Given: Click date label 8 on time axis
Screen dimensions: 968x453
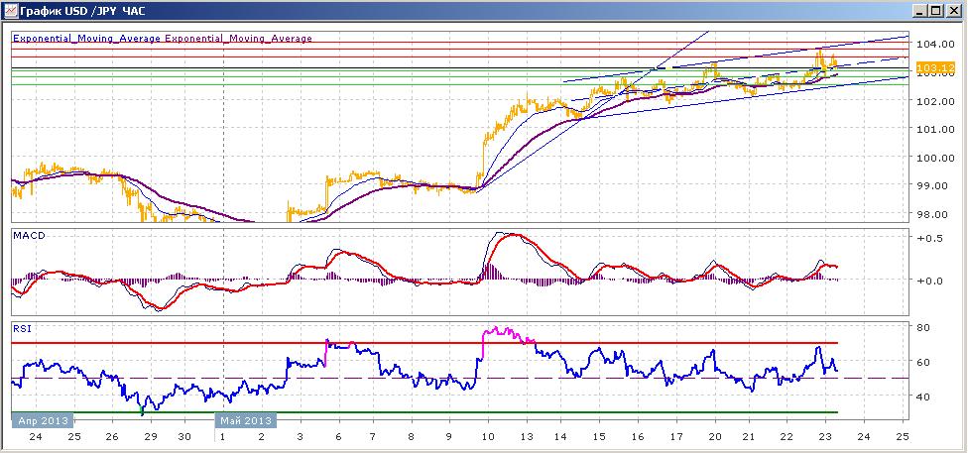Looking at the screenshot, I should coord(412,436).
